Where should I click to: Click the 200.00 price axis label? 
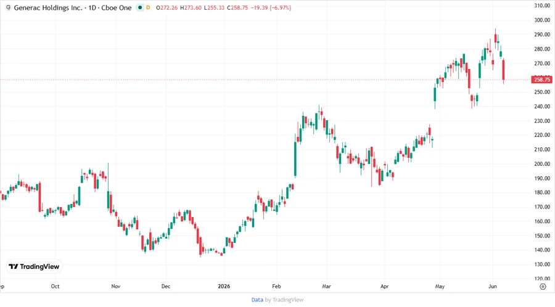(542, 164)
